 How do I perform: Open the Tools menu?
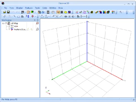(37, 8)
